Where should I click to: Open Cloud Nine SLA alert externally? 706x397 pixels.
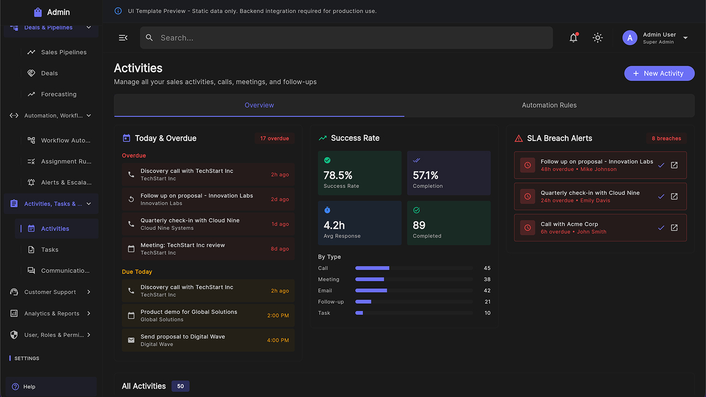pyautogui.click(x=674, y=196)
